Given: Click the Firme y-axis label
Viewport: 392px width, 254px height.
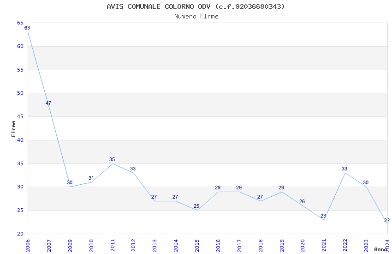Looking at the screenshot, I should [x=13, y=129].
